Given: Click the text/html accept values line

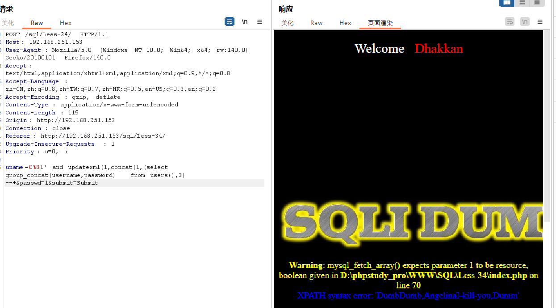Looking at the screenshot, I should click(x=117, y=73).
